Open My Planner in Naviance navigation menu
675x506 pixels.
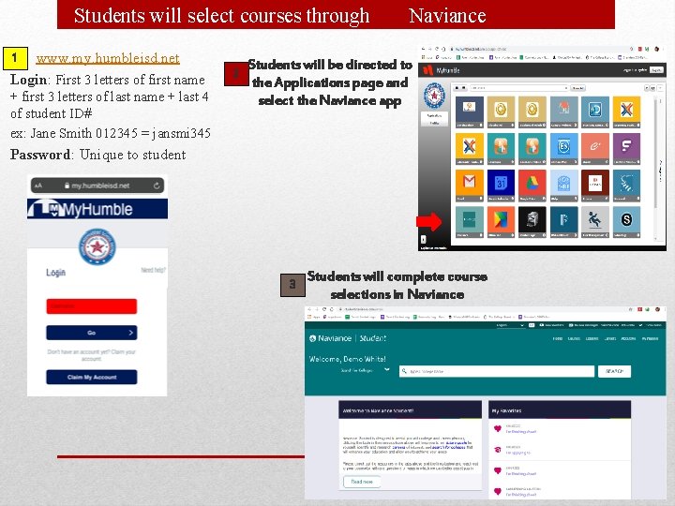(650, 338)
